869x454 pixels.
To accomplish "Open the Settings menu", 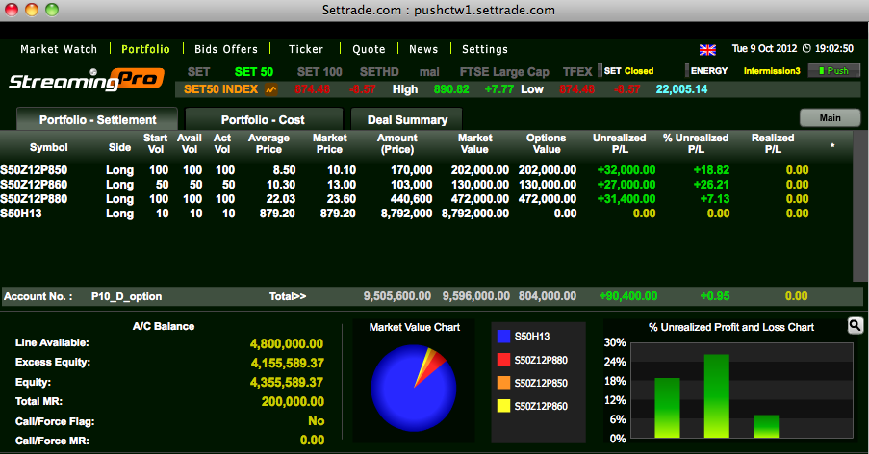I will [x=485, y=49].
